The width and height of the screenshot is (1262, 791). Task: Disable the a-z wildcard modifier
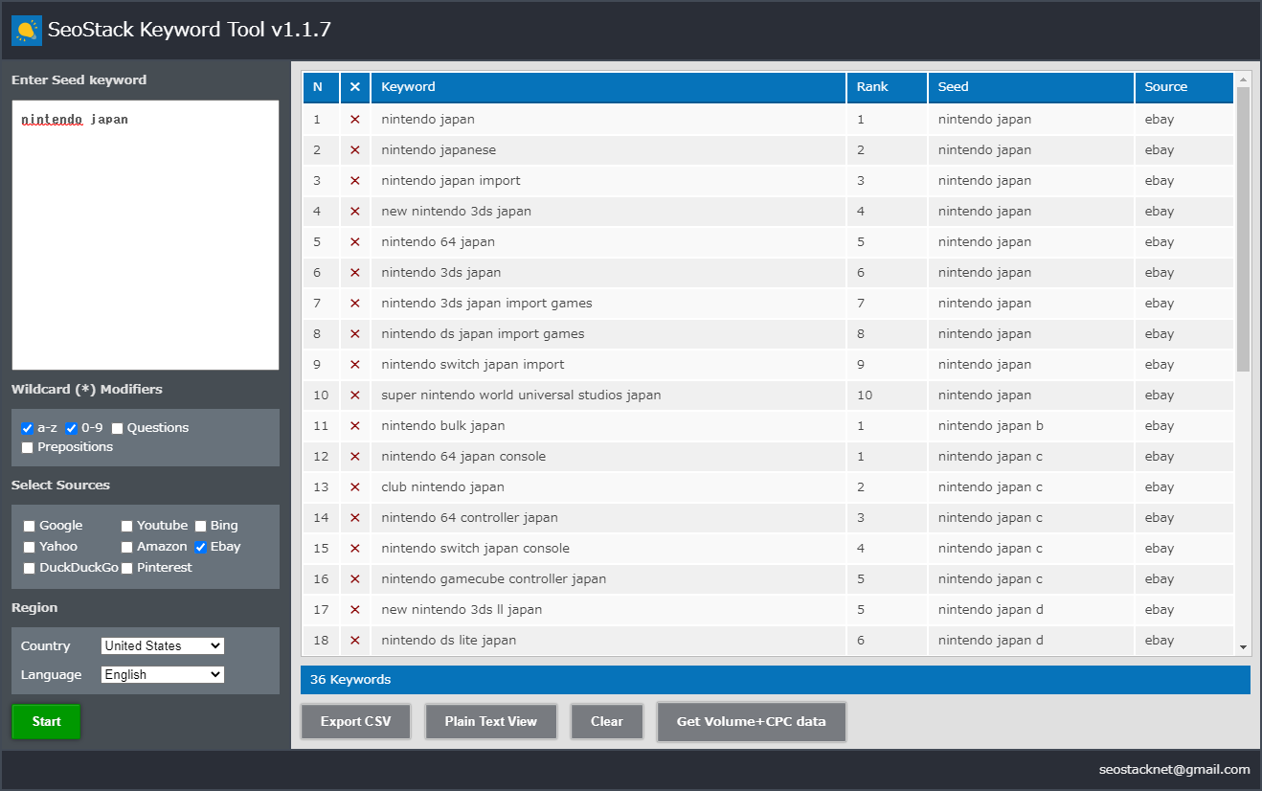click(28, 428)
